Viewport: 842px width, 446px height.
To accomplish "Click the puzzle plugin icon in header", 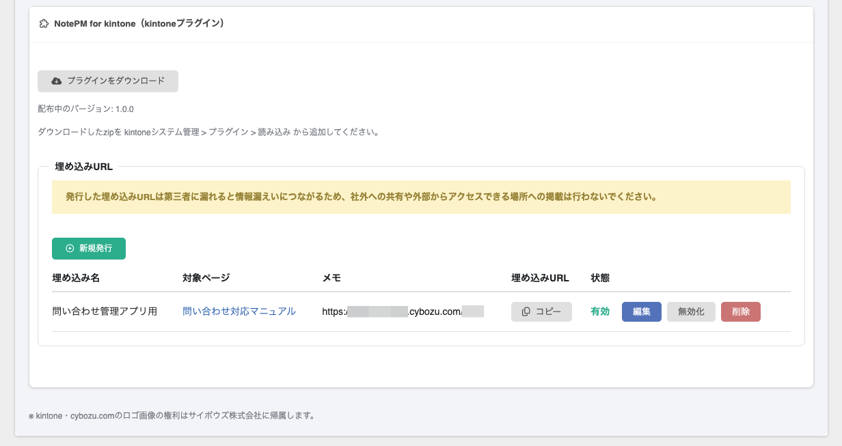I will tap(44, 24).
